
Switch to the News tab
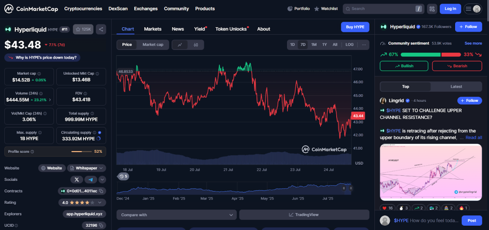pos(178,29)
